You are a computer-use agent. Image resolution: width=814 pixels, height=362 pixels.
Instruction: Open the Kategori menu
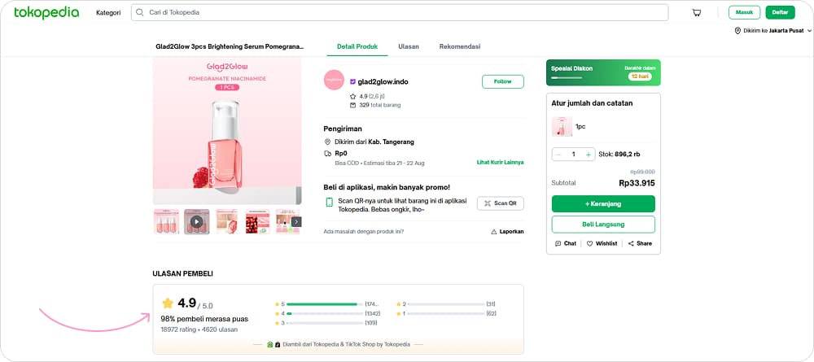(108, 12)
